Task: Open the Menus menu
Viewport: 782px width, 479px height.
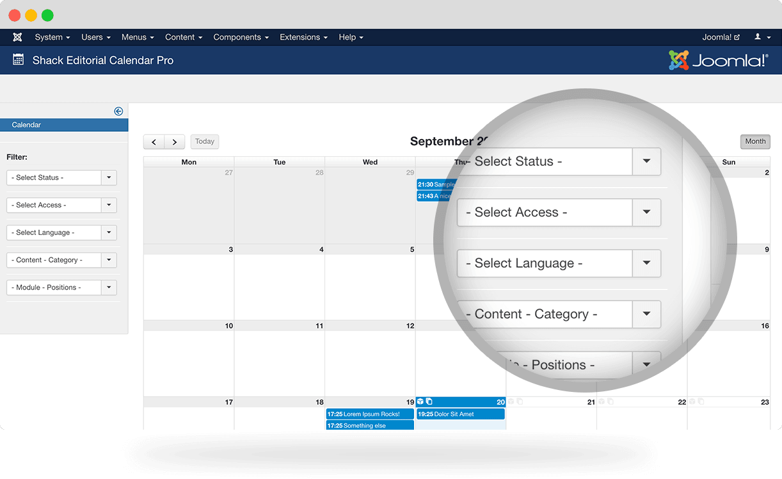Action: 138,37
